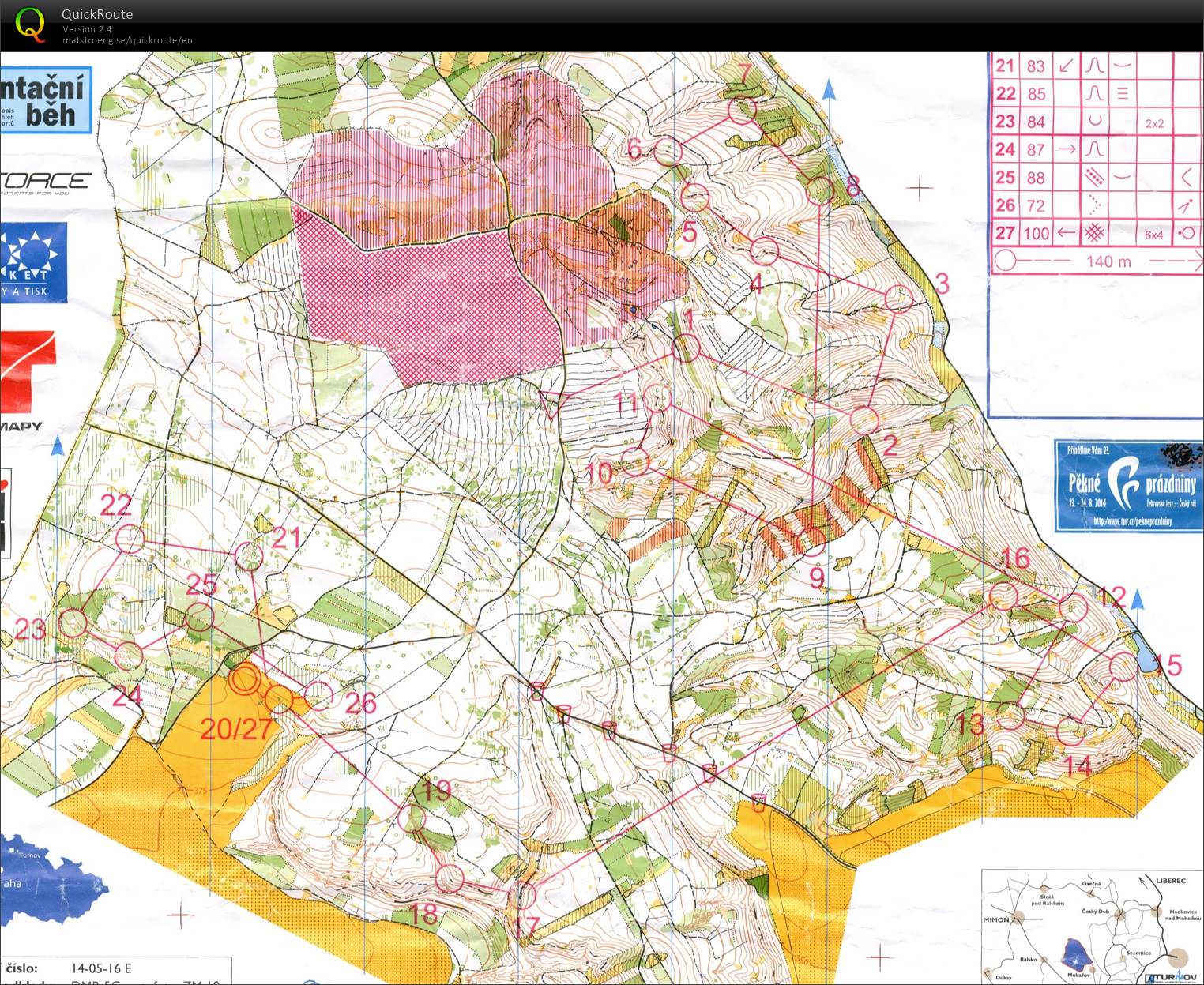Click the '6x4' cell in description table
Image resolution: width=1204 pixels, height=985 pixels.
click(x=1153, y=235)
